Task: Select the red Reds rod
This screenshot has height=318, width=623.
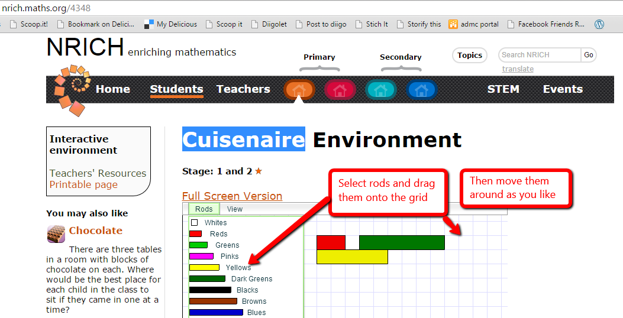Action: (195, 234)
